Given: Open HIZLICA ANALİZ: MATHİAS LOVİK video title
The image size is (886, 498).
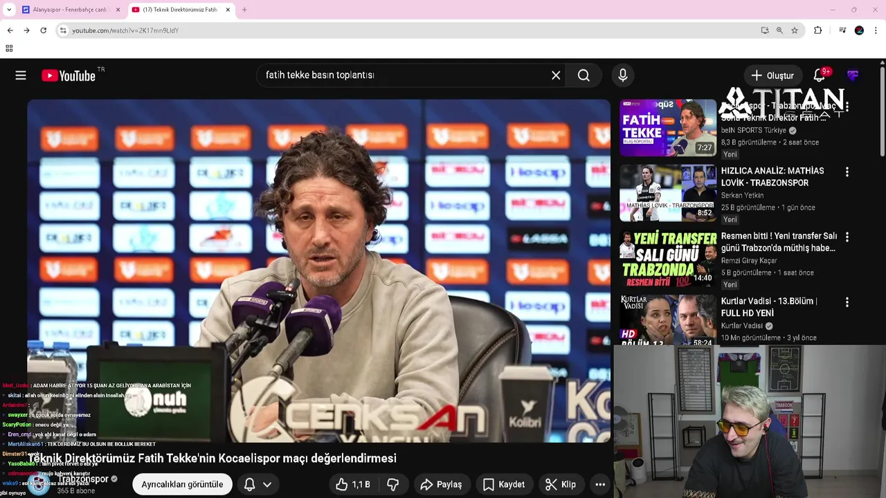Looking at the screenshot, I should [772, 176].
